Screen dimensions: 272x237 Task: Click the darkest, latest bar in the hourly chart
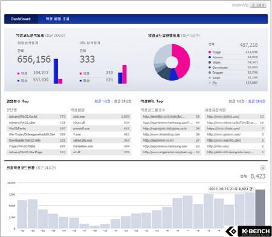(260, 209)
